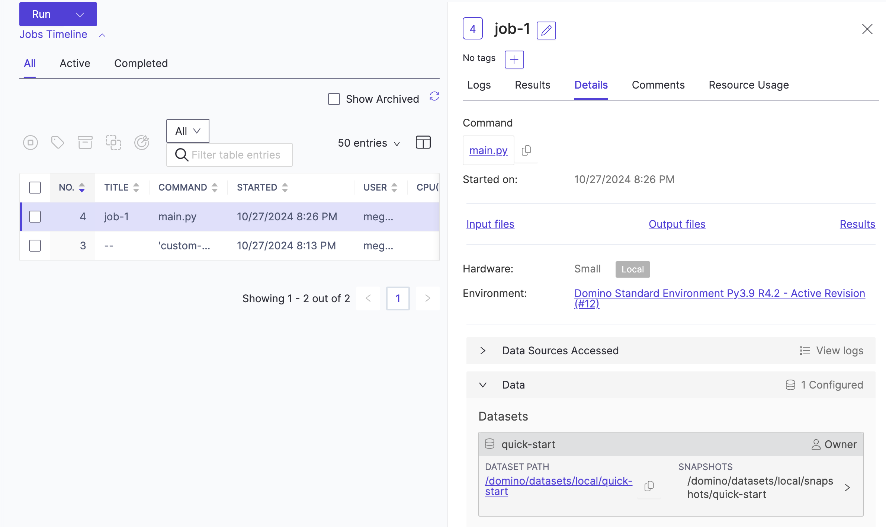Open the All status filter dropdown

[188, 131]
